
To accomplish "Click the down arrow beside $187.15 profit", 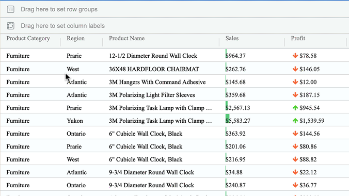I will click(295, 95).
